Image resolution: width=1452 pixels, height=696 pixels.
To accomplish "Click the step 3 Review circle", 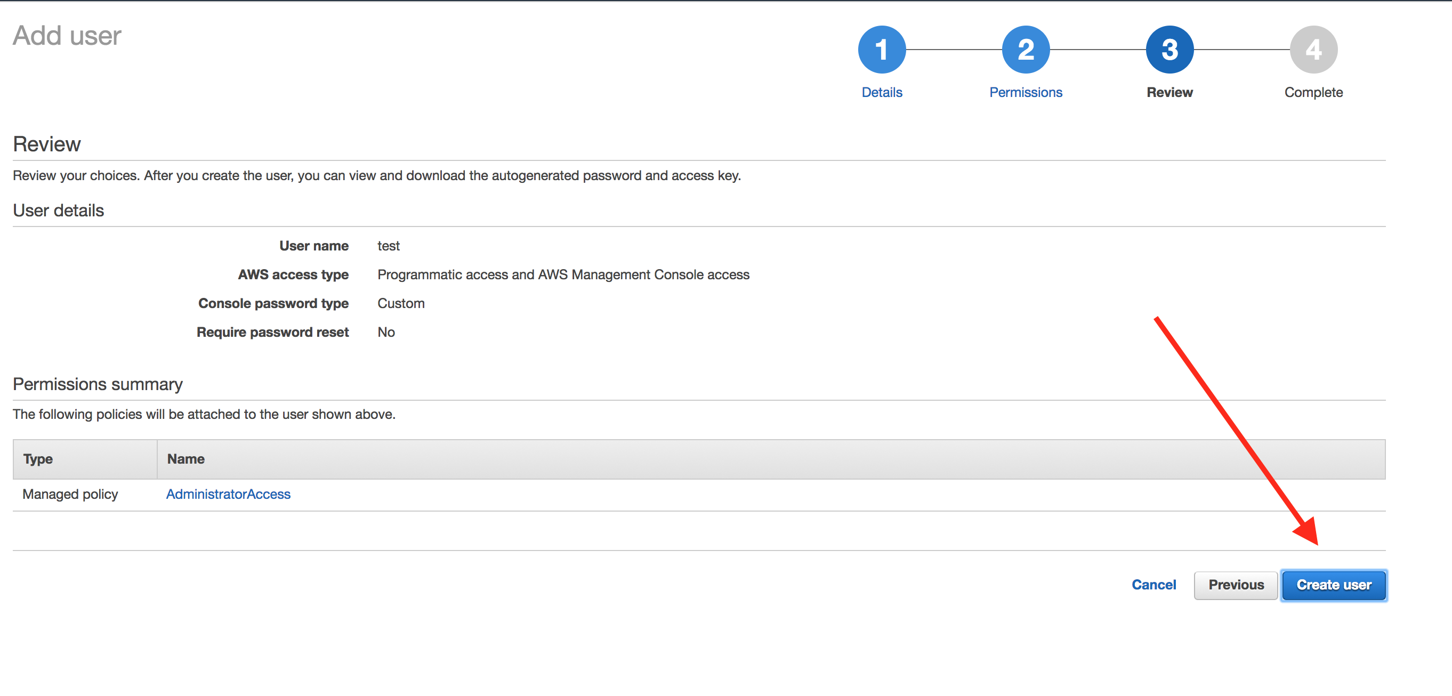I will pyautogui.click(x=1169, y=50).
